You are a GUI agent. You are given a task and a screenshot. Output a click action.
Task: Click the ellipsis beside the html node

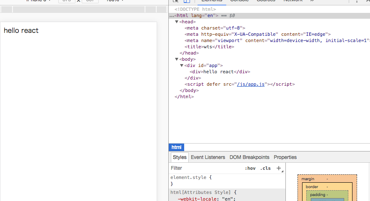click(172, 16)
